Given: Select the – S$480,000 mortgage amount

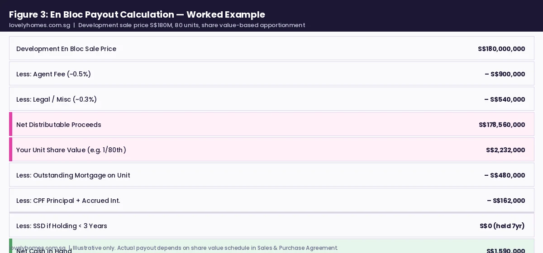Looking at the screenshot, I should [505, 175].
